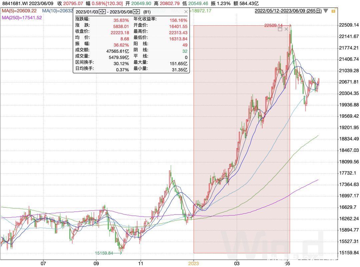Click the orange lock icon at top right
The width and height of the screenshot is (360, 267).
click(333, 11)
